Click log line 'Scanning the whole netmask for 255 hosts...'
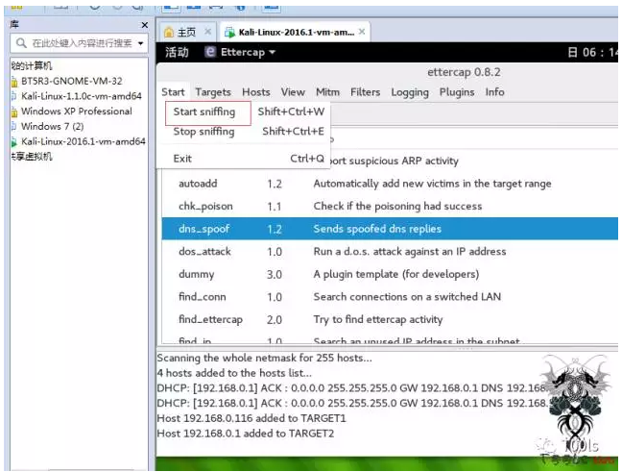The image size is (622, 472). pos(264,358)
